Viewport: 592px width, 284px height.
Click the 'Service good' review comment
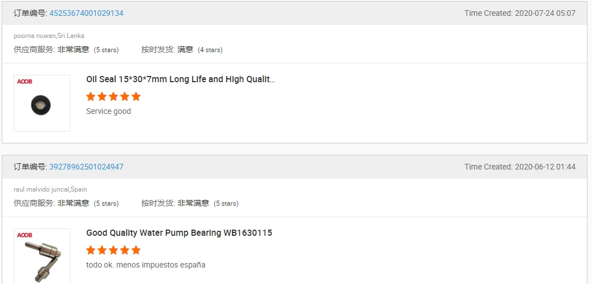(108, 112)
